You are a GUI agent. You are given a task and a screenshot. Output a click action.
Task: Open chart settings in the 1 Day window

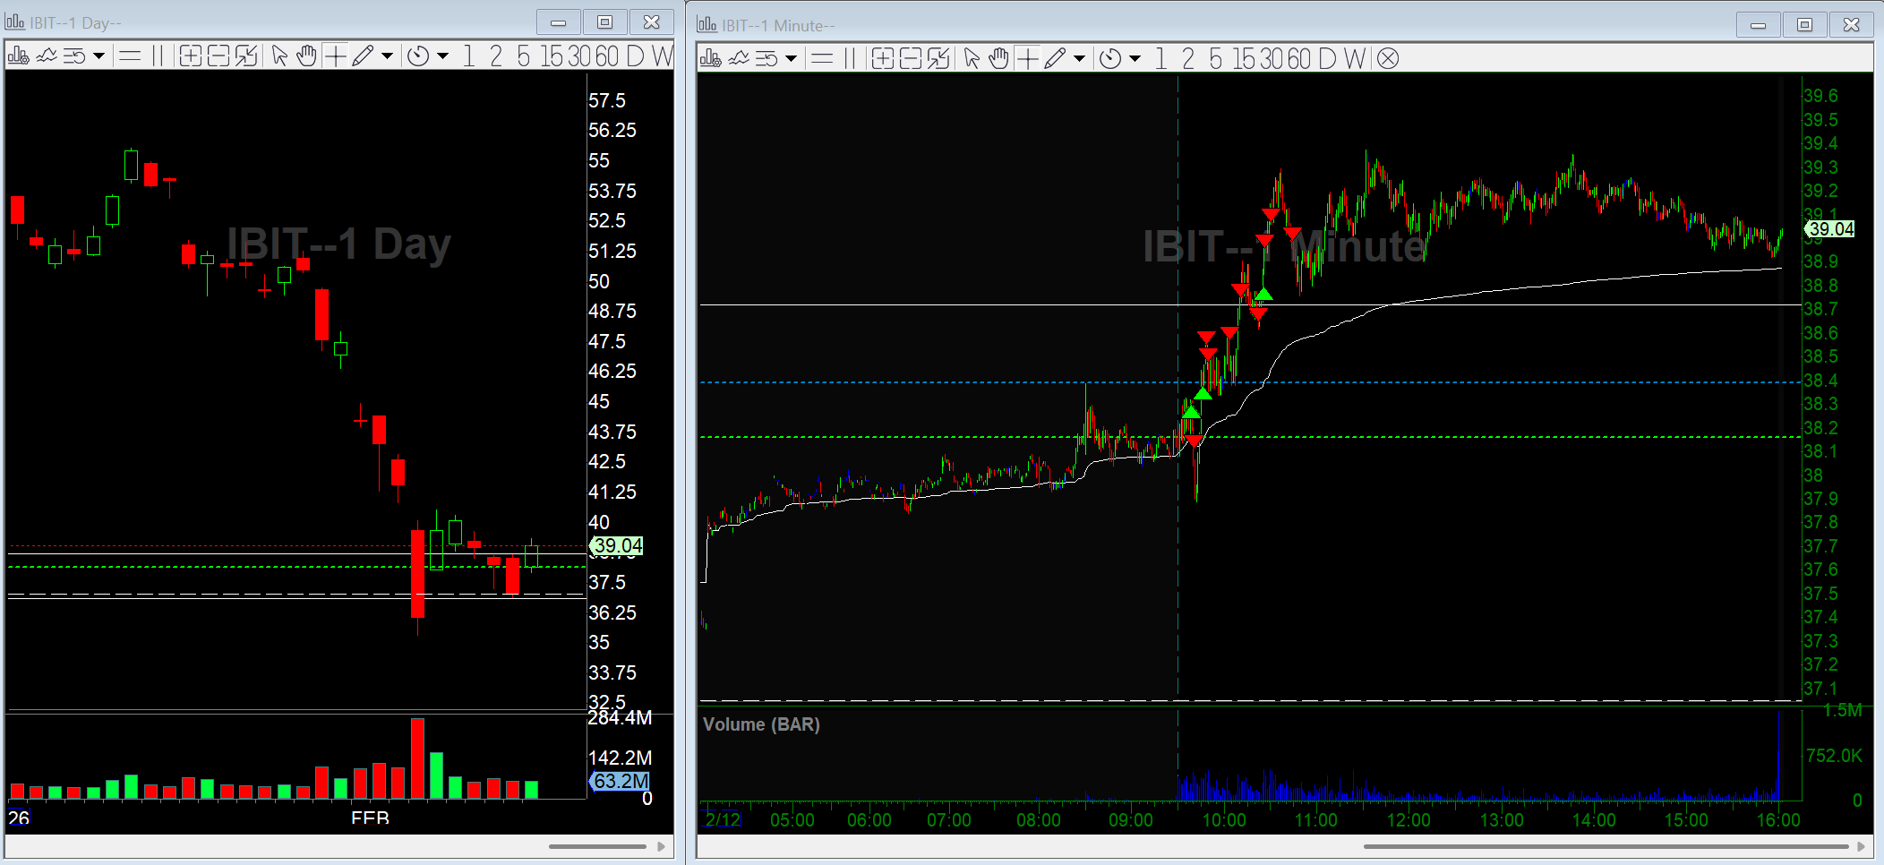coord(18,56)
